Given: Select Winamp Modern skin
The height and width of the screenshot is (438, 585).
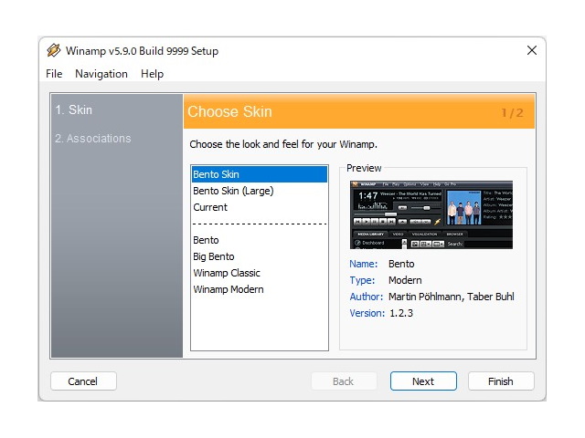Looking at the screenshot, I should click(260, 289).
